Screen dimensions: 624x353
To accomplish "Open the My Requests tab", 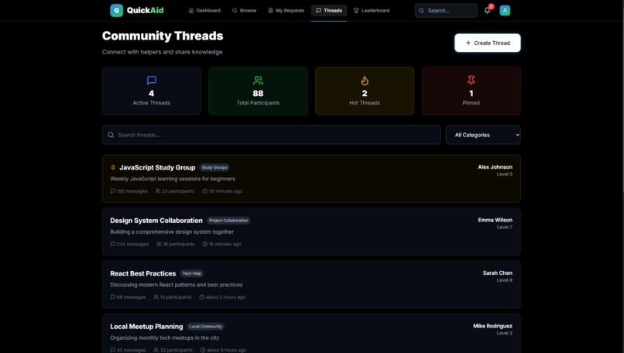I will pyautogui.click(x=286, y=10).
